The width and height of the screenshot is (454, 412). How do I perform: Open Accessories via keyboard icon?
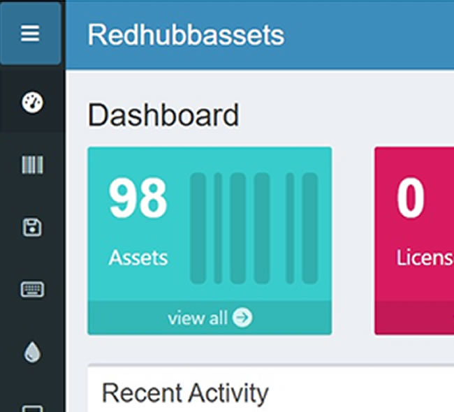tap(32, 289)
